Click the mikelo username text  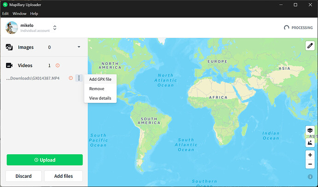tap(27, 25)
